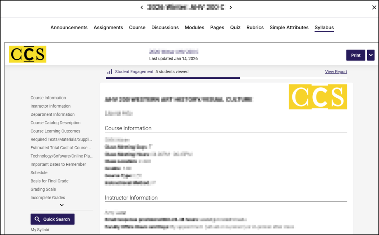The height and width of the screenshot is (235, 379).
Task: Select the Syllabus tab
Action: [324, 27]
